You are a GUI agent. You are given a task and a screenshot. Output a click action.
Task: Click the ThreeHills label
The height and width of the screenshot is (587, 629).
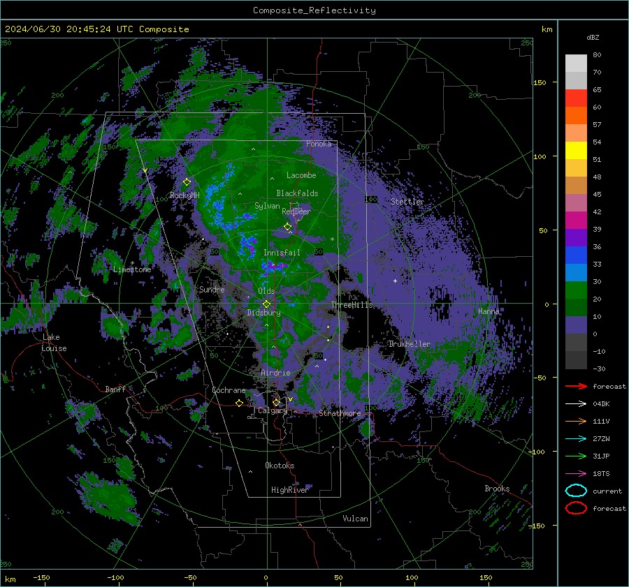pos(352,305)
